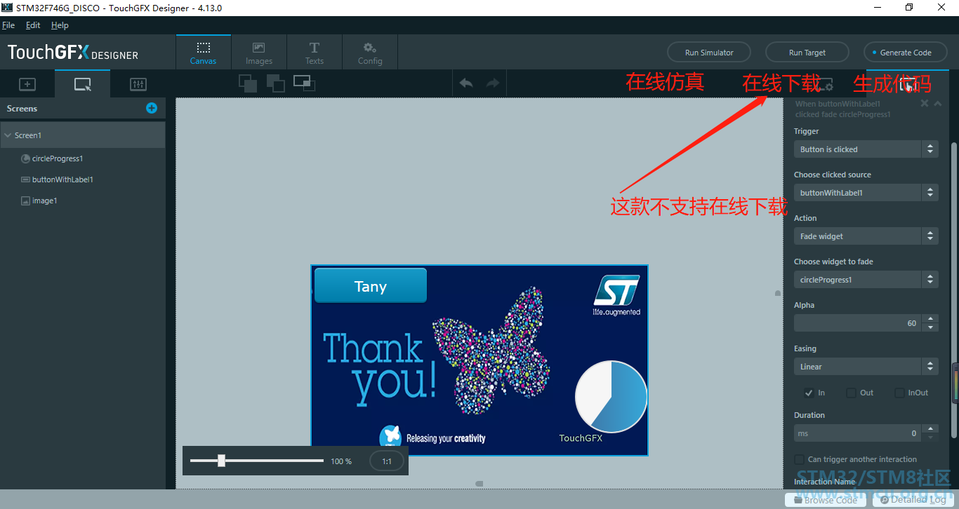Image resolution: width=959 pixels, height=509 pixels.
Task: Open the Easing dropdown showing Linear
Action: pos(866,367)
